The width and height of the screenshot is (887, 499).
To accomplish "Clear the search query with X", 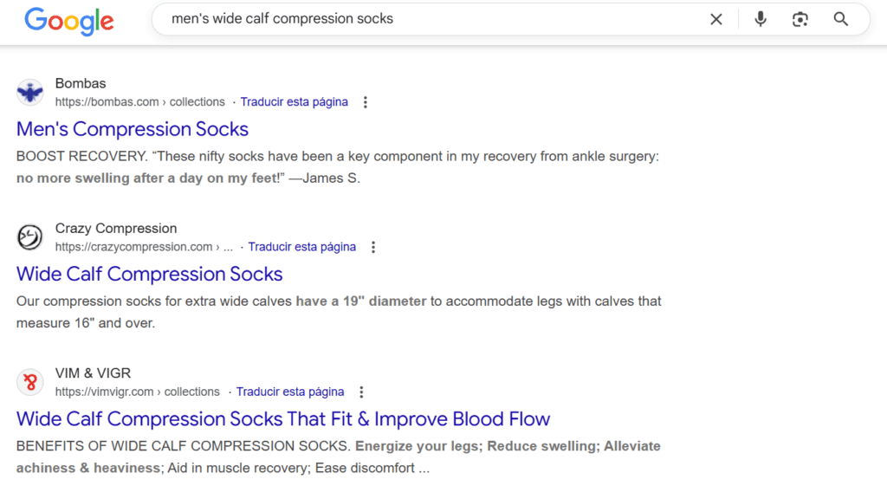I will pyautogui.click(x=716, y=19).
